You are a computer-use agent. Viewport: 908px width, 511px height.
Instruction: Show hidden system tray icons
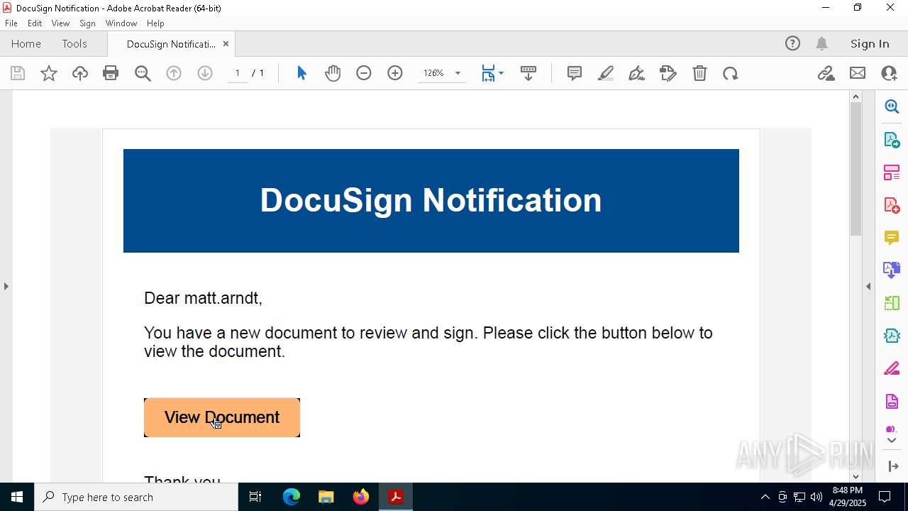[765, 497]
